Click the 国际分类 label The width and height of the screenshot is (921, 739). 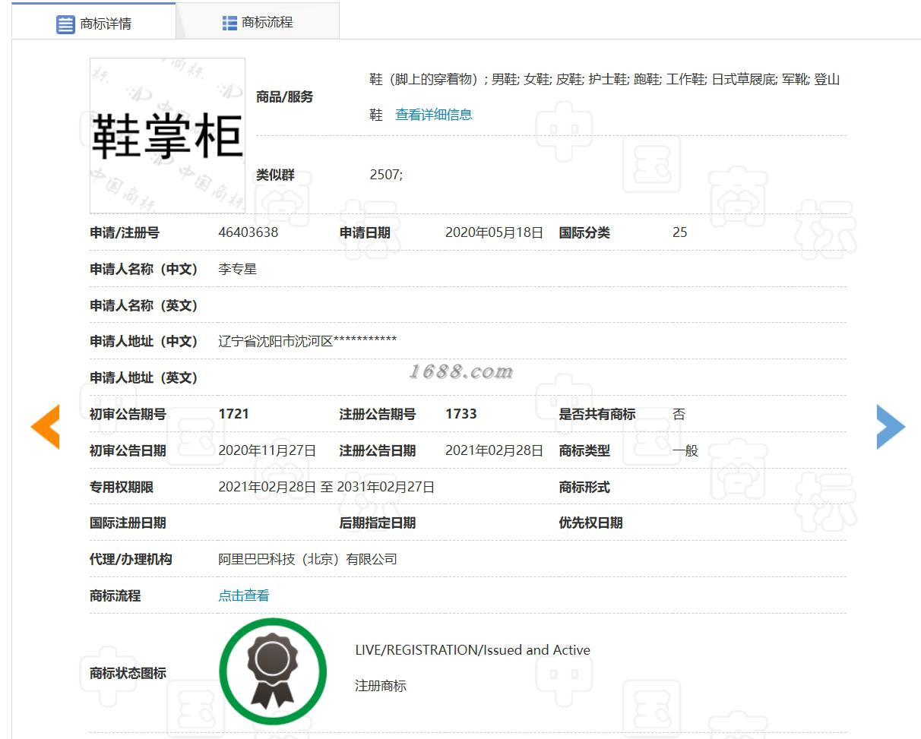click(x=584, y=232)
